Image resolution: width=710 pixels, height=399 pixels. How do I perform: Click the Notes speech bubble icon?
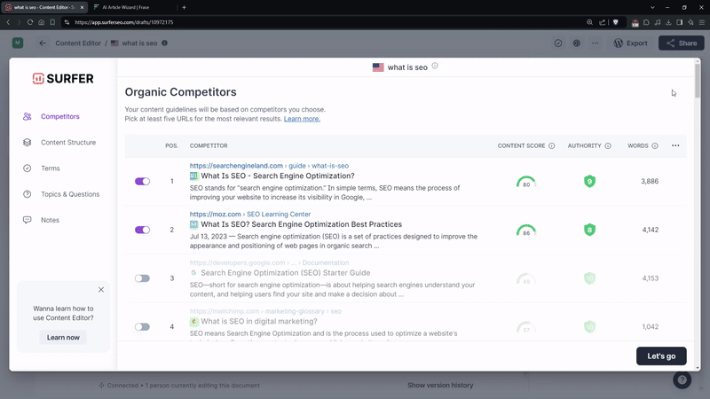28,220
